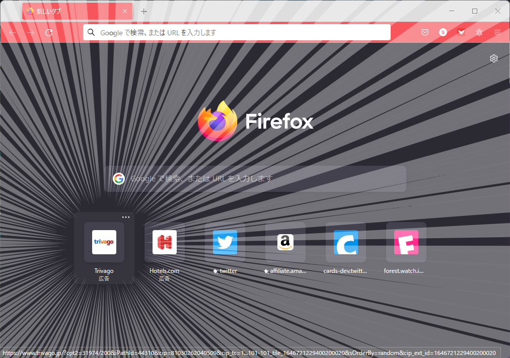The image size is (510, 358).
Task: Open the fox-face extension icon
Action: (461, 32)
